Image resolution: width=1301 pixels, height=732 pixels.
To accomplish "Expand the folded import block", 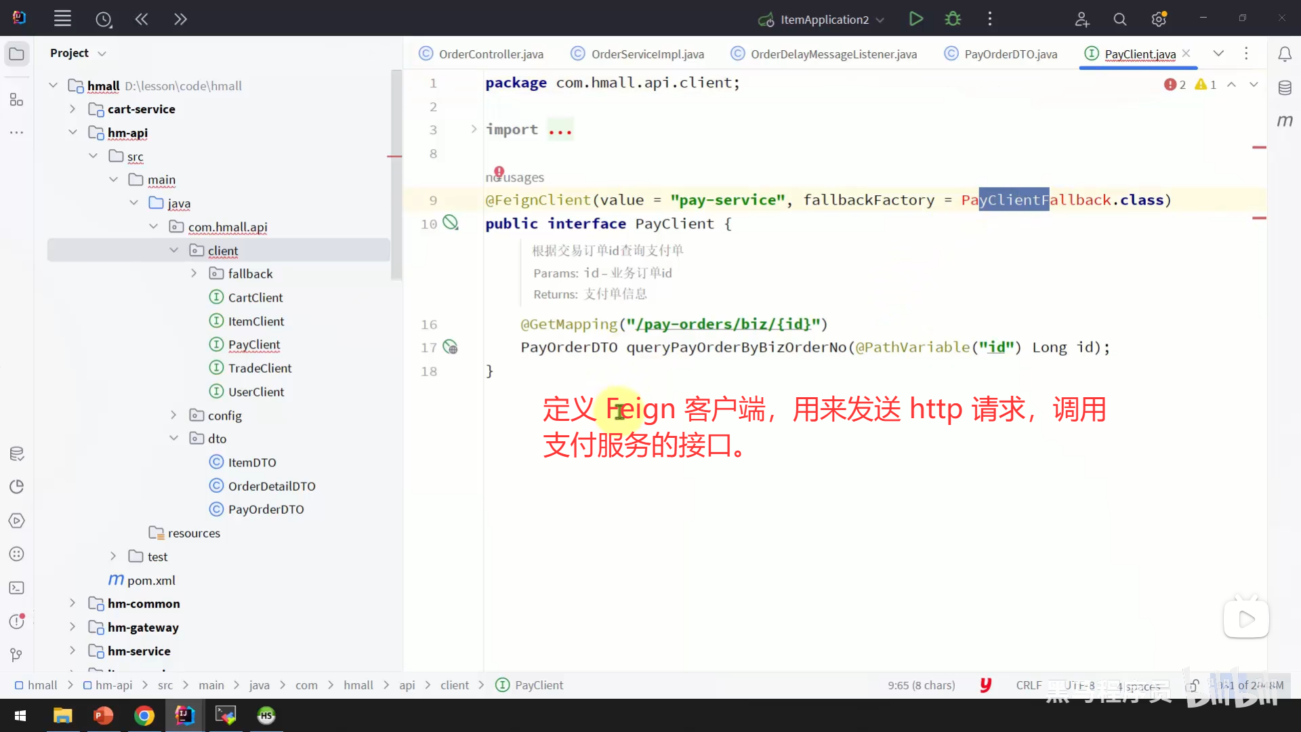I will point(474,129).
